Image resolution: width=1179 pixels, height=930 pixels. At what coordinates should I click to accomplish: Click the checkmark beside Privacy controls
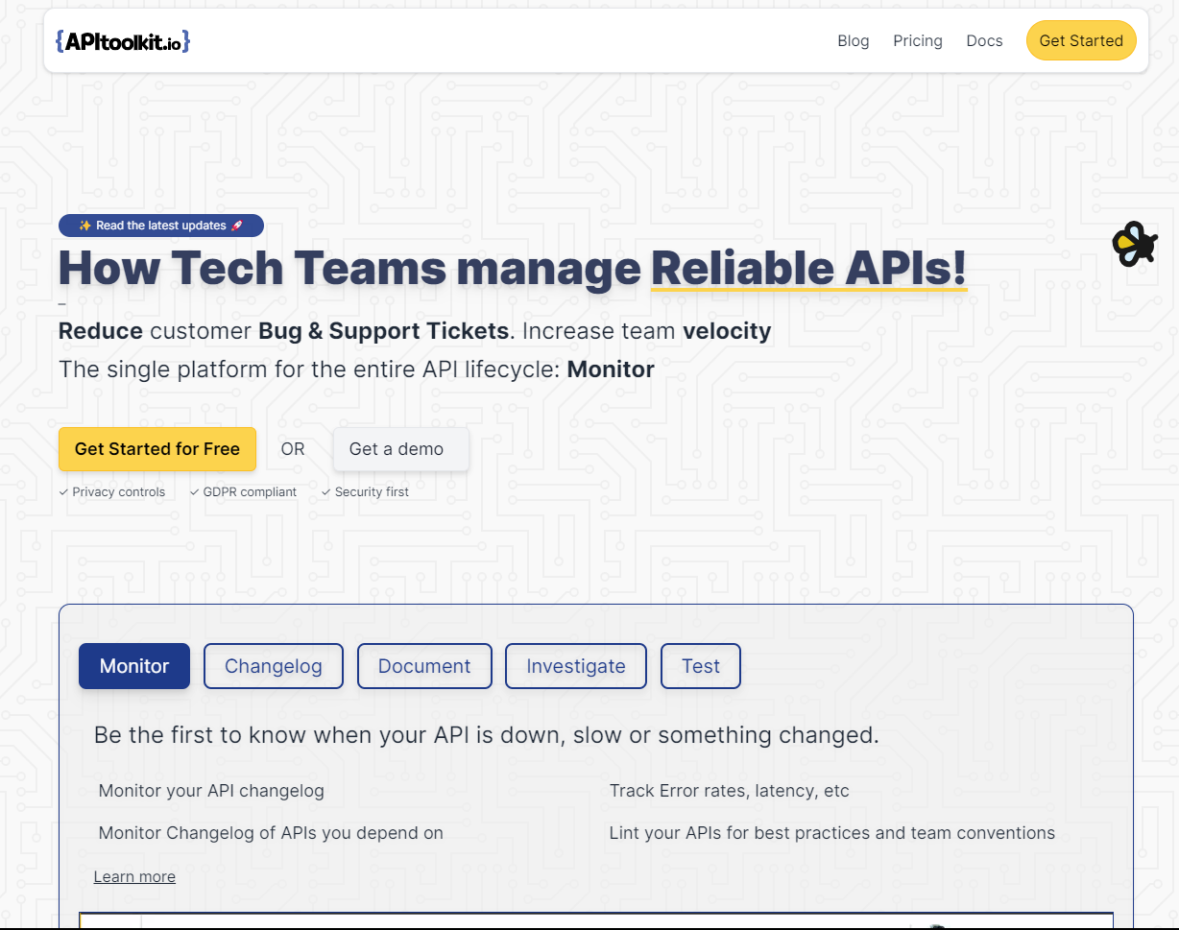(64, 491)
